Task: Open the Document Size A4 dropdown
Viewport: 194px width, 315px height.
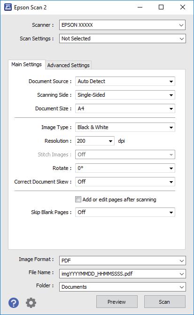Action: (x=125, y=108)
